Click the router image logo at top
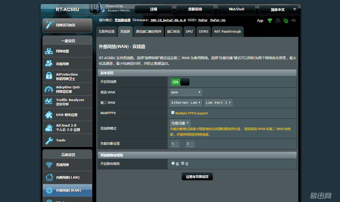The image size is (340, 202). click(x=97, y=8)
